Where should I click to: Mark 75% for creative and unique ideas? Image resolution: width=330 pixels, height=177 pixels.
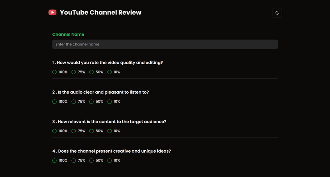click(x=74, y=161)
